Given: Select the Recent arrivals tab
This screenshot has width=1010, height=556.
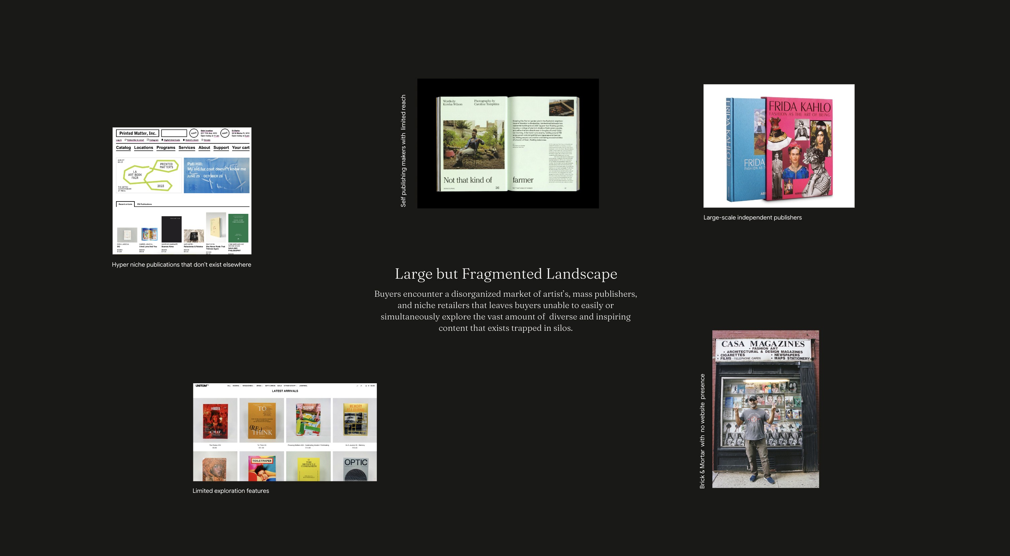Looking at the screenshot, I should [x=125, y=204].
